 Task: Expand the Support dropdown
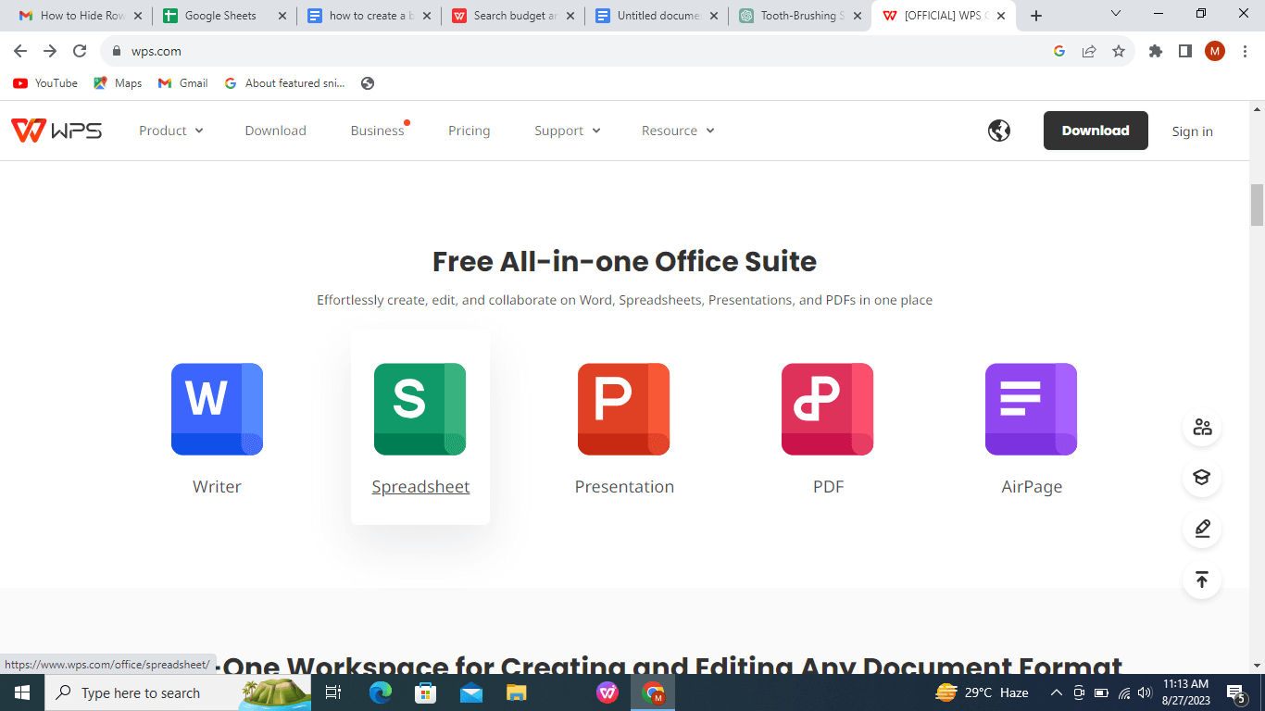[x=567, y=131]
